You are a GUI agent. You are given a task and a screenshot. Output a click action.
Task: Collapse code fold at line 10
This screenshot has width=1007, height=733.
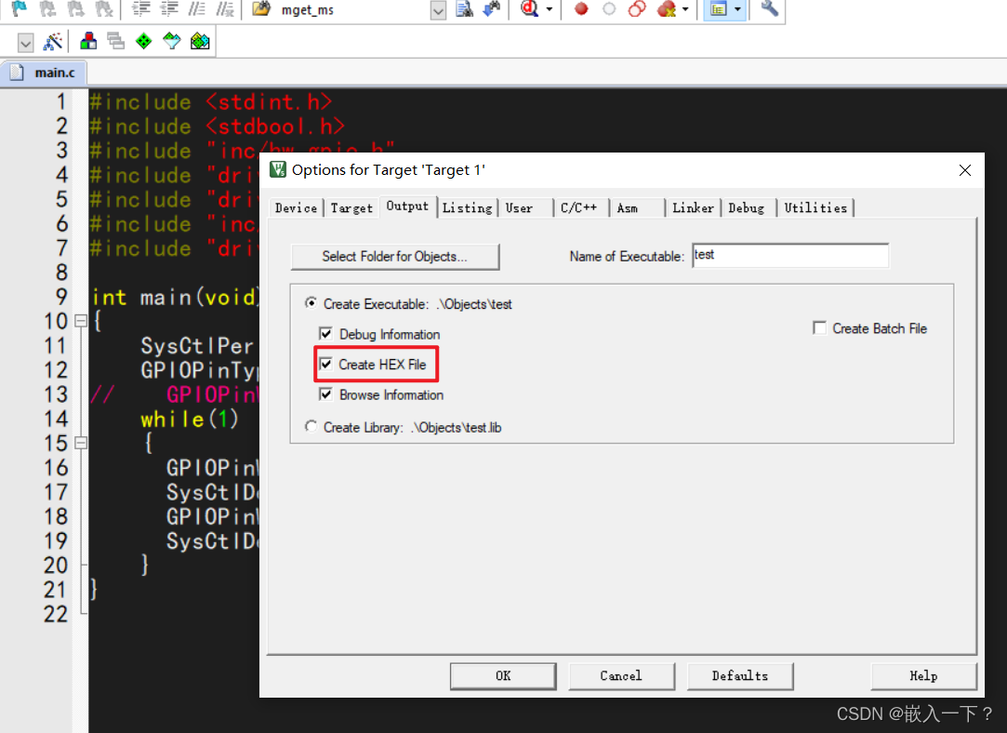(81, 321)
